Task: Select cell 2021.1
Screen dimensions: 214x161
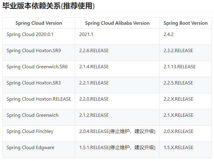Action: point(117,37)
